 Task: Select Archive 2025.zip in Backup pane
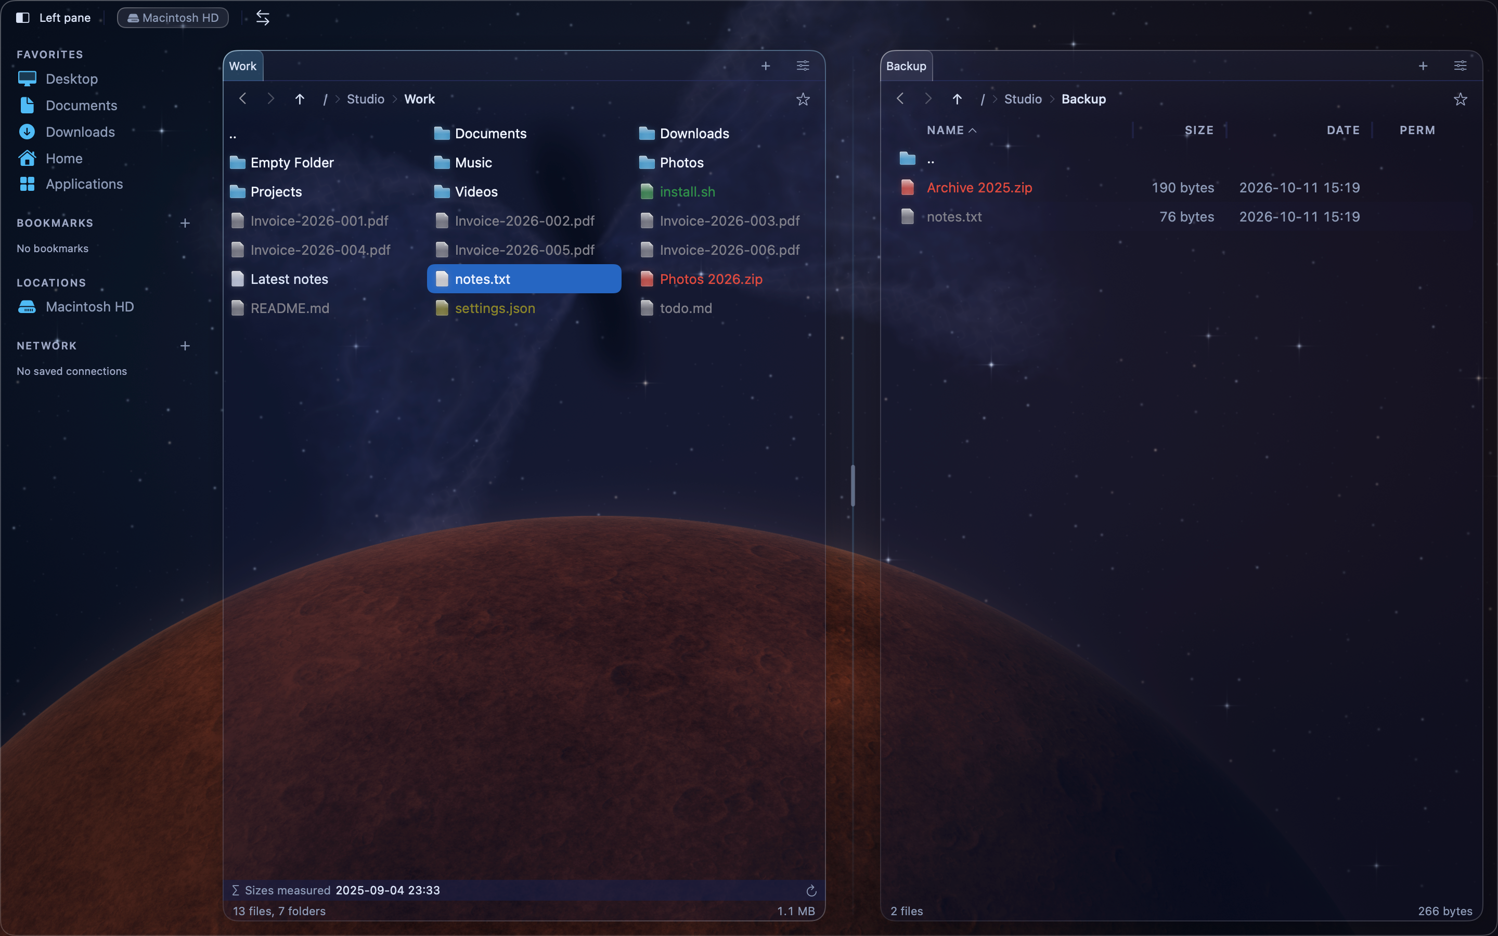tap(1181, 188)
